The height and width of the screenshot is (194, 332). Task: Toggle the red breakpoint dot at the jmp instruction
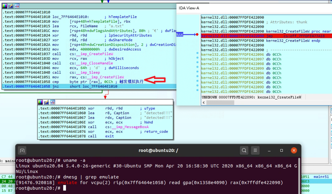[197, 34]
